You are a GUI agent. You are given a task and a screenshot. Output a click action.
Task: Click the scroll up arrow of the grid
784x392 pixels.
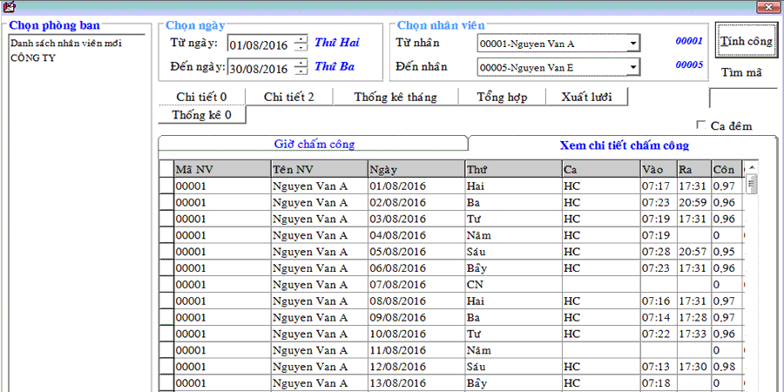coord(751,166)
